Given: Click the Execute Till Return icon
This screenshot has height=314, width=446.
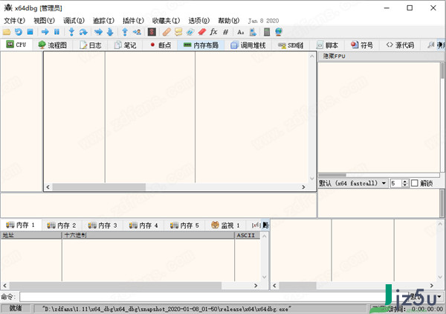Looking at the screenshot, I should pyautogui.click(x=125, y=32).
